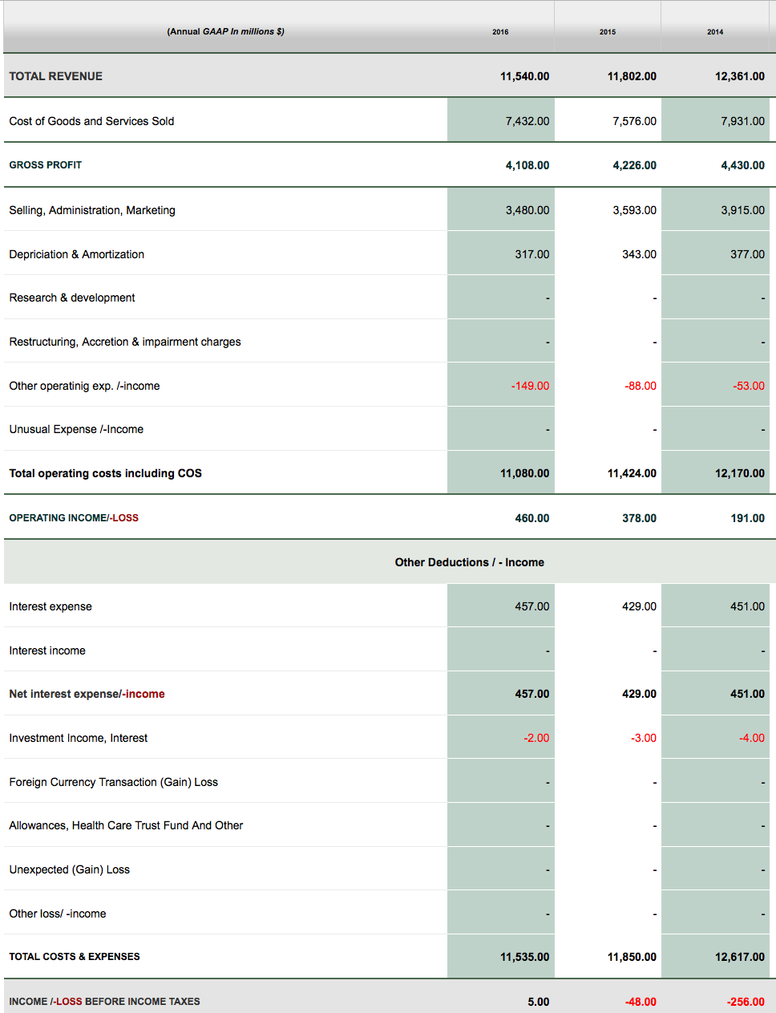Image resolution: width=776 pixels, height=1013 pixels.
Task: Click the Interest expense row label
Action: pos(51,606)
